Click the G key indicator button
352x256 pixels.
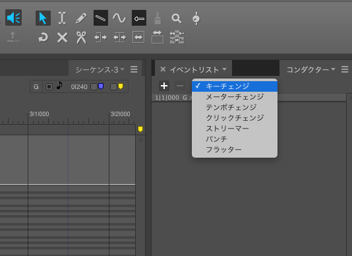pos(36,86)
